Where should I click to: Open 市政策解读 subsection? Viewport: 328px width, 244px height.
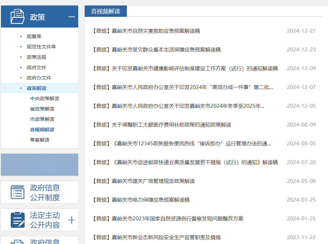click(42, 119)
